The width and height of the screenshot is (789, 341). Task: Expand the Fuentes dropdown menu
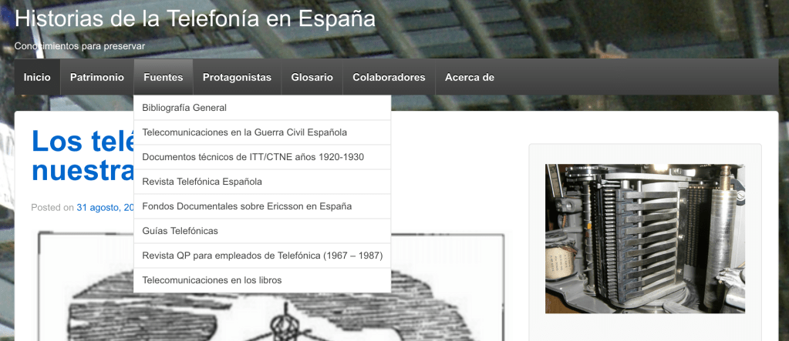(163, 78)
